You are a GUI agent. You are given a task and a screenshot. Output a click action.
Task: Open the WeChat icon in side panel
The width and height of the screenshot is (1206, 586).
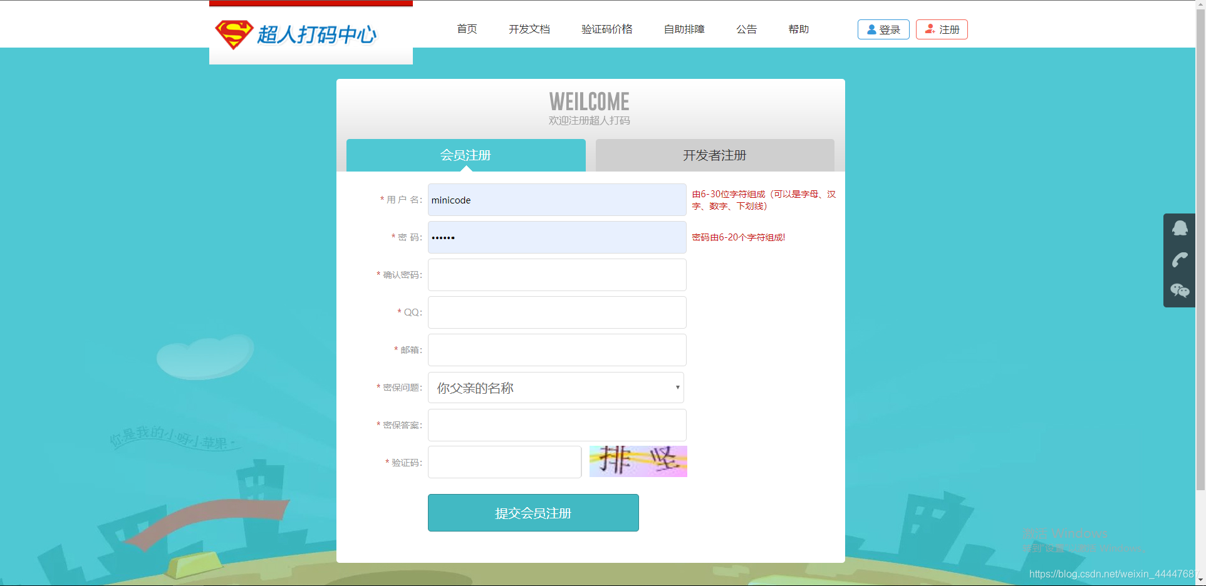click(x=1180, y=291)
